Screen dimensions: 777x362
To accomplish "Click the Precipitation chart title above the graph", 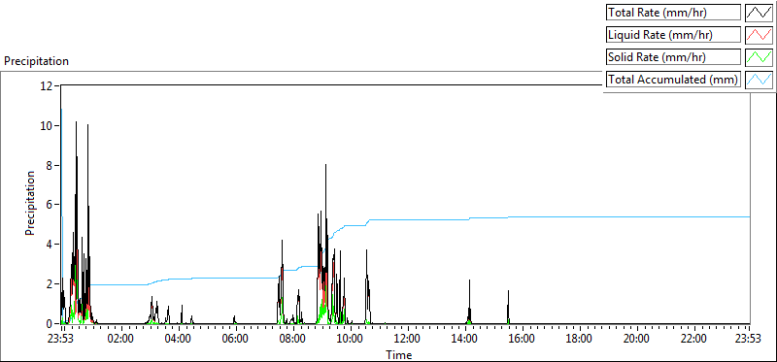I will [36, 61].
